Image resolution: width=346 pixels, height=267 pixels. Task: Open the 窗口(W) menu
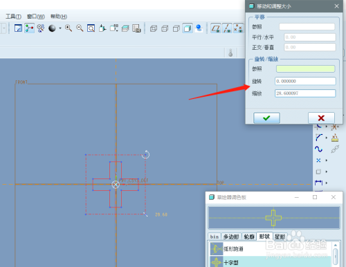click(x=36, y=17)
